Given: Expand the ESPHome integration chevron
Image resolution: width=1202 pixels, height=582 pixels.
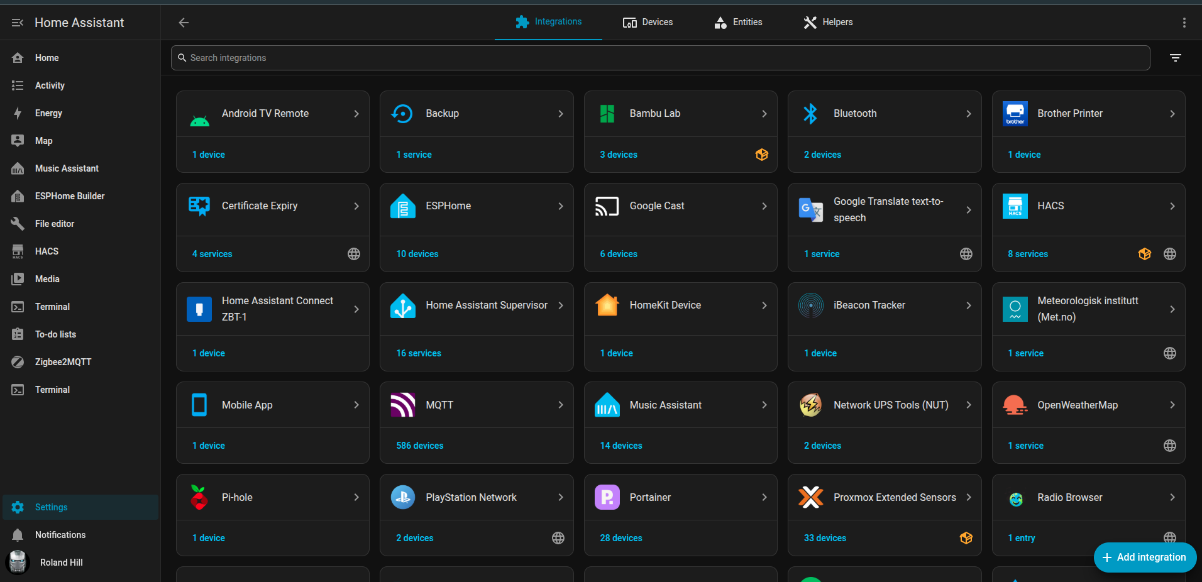Looking at the screenshot, I should pyautogui.click(x=561, y=206).
